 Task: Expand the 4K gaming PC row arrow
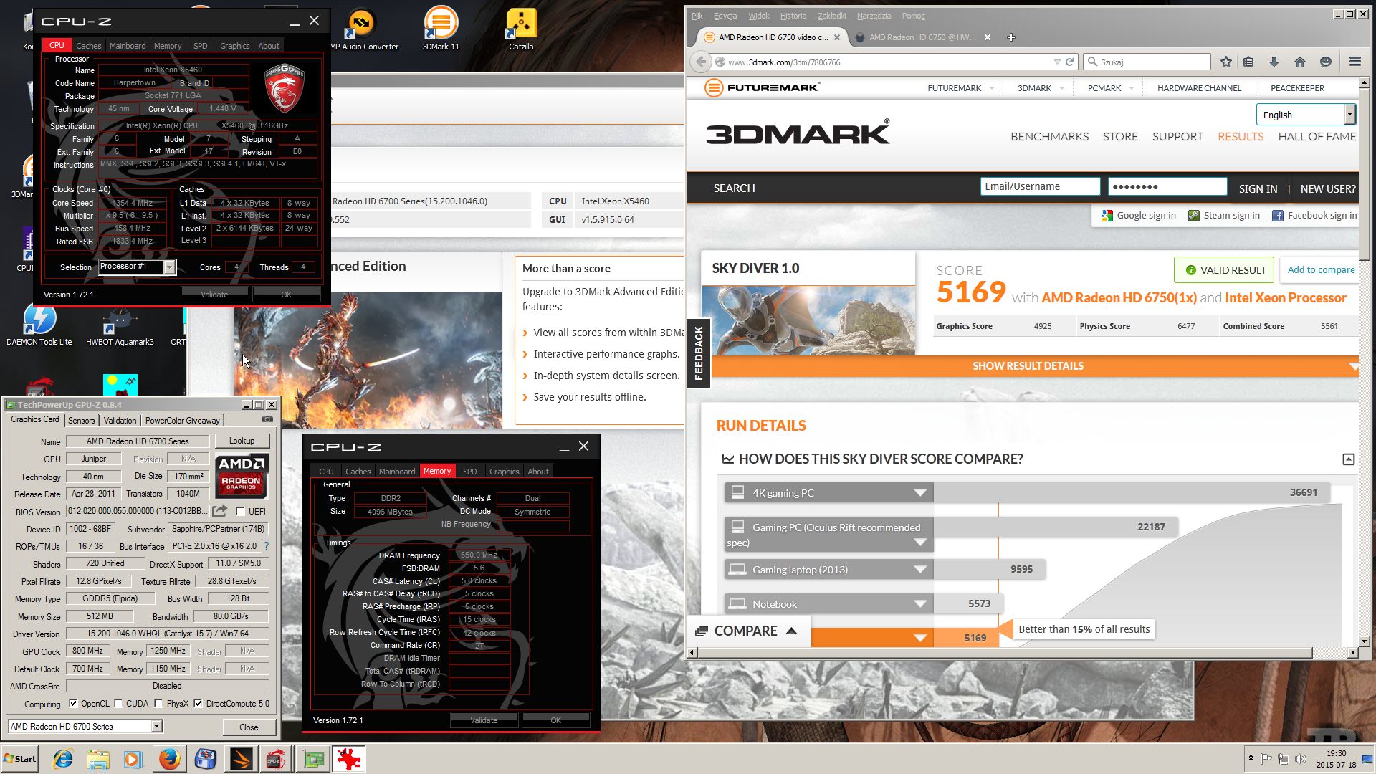[920, 492]
